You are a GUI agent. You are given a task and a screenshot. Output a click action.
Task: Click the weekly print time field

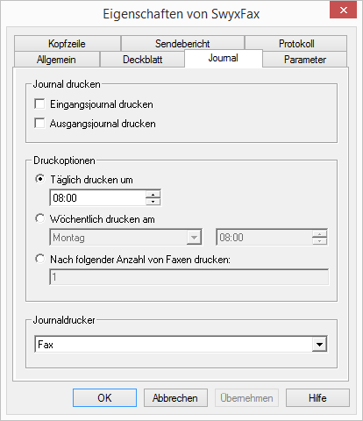coord(272,238)
